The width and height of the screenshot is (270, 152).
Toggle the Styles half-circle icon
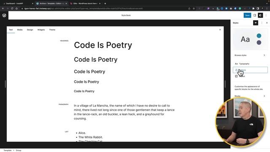(260, 15)
